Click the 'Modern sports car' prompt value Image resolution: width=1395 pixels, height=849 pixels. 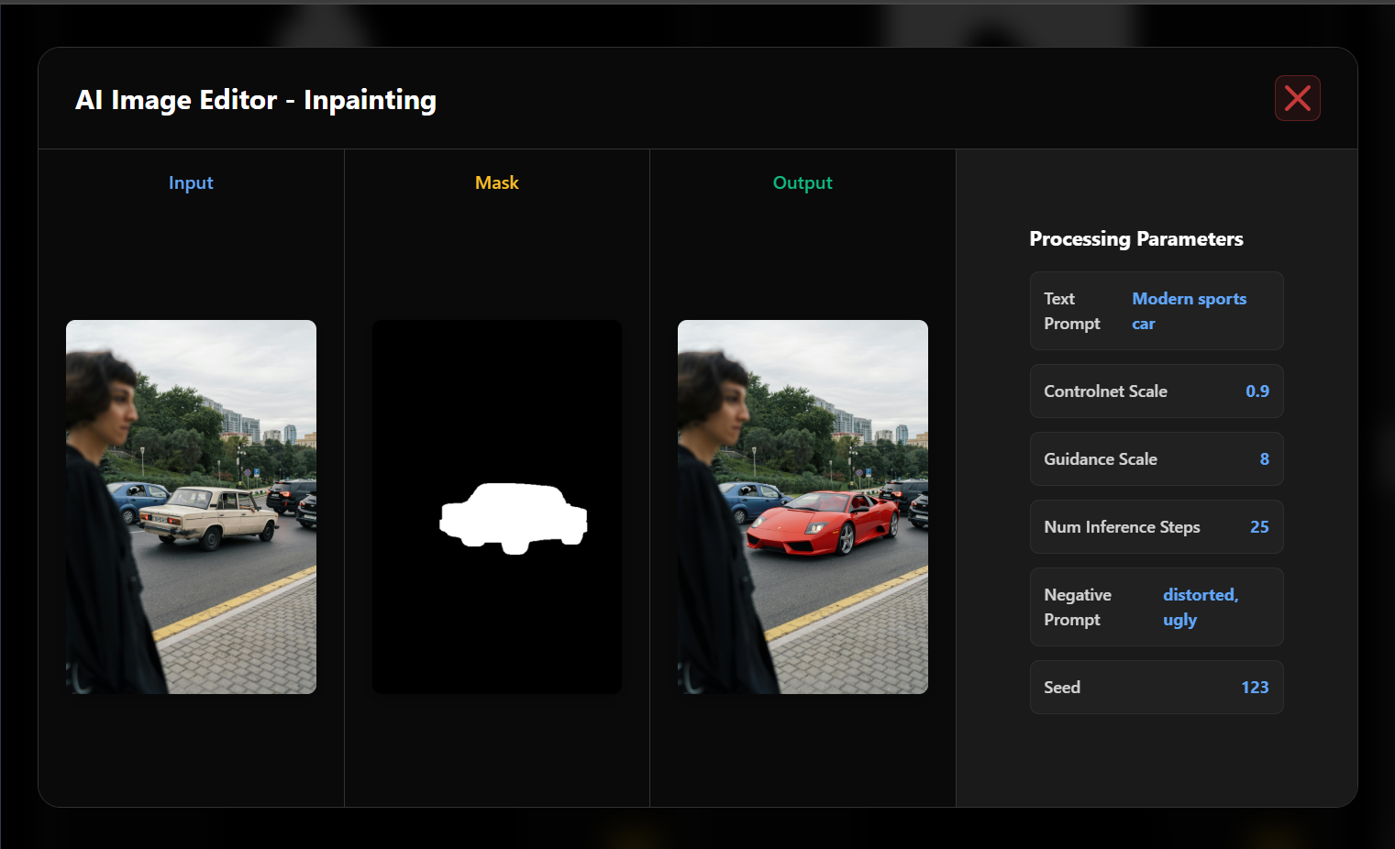point(1189,311)
